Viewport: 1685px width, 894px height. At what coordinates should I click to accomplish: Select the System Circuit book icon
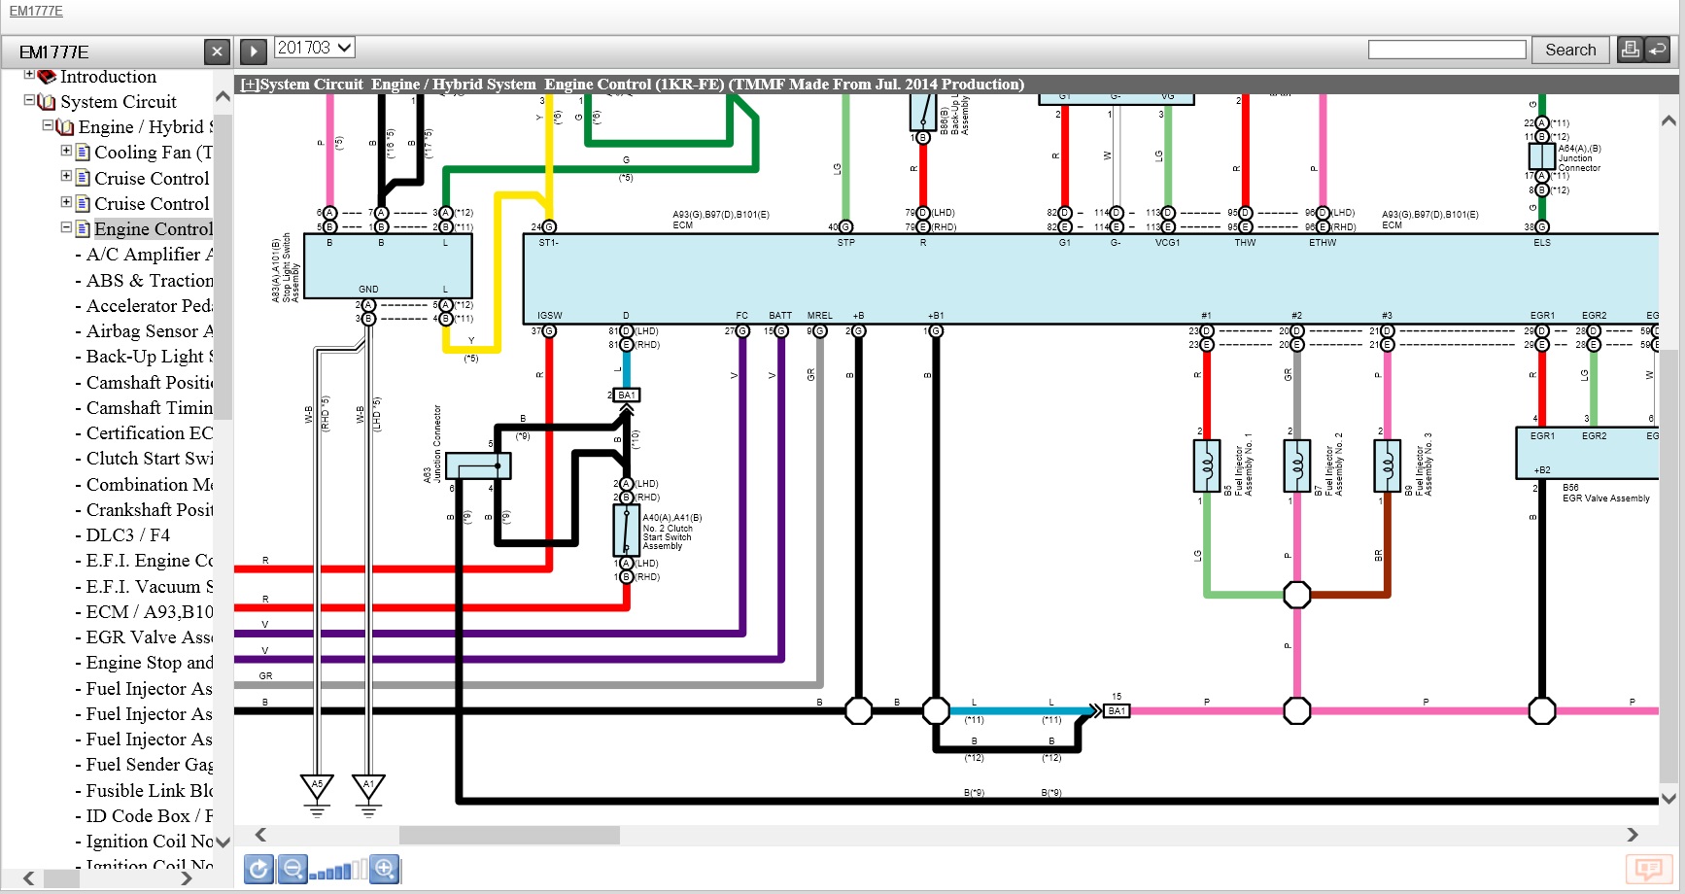point(47,102)
